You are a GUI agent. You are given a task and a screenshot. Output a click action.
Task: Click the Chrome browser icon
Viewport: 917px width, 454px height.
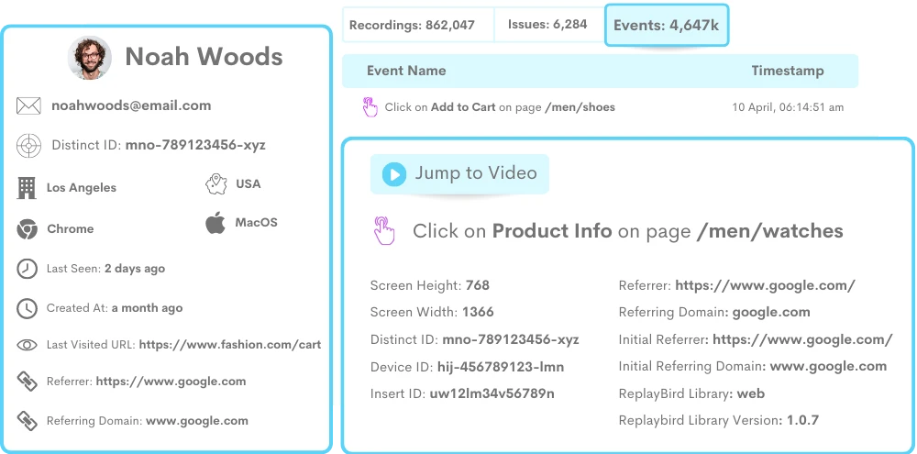tap(27, 229)
